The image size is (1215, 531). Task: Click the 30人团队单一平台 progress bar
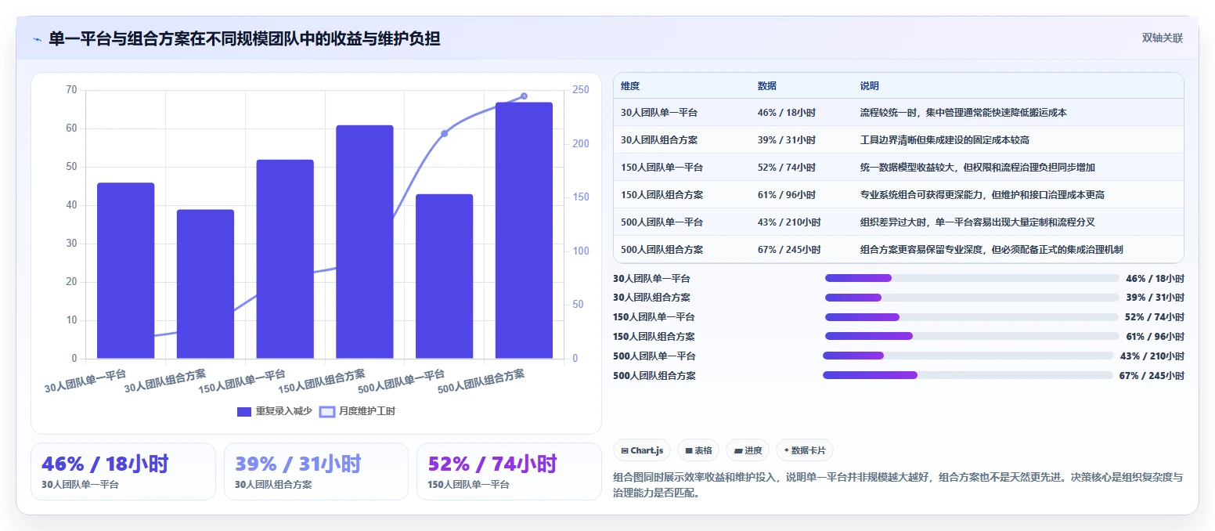pyautogui.click(x=972, y=278)
